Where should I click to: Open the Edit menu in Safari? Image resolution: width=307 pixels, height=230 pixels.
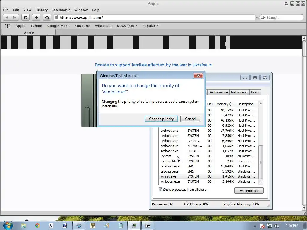[16, 10]
